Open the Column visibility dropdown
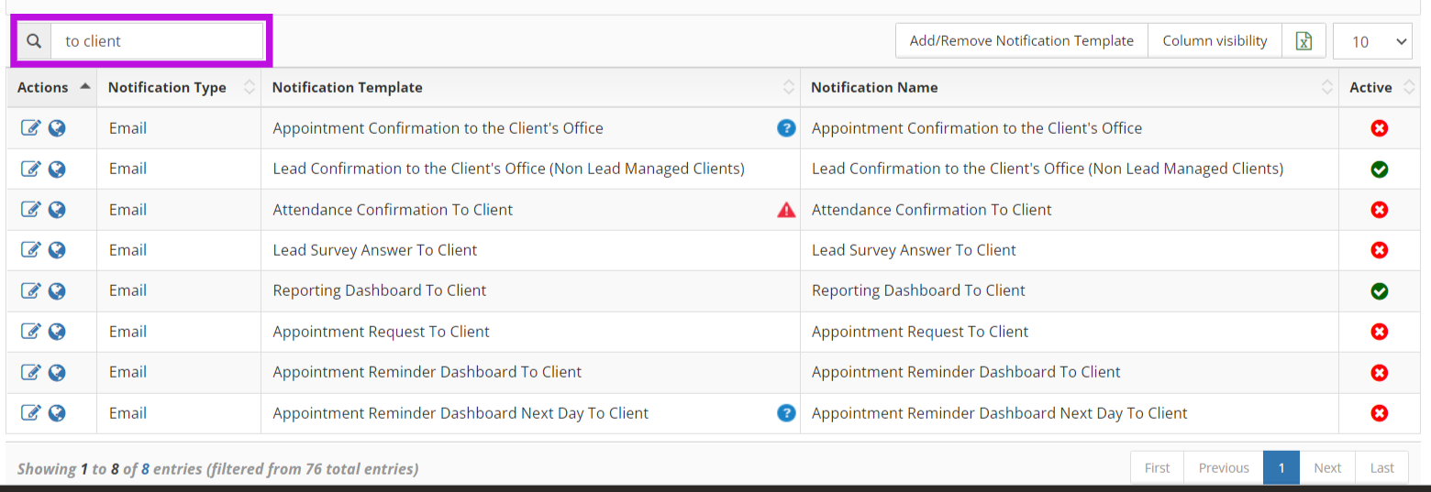This screenshot has width=1431, height=492. (1215, 41)
